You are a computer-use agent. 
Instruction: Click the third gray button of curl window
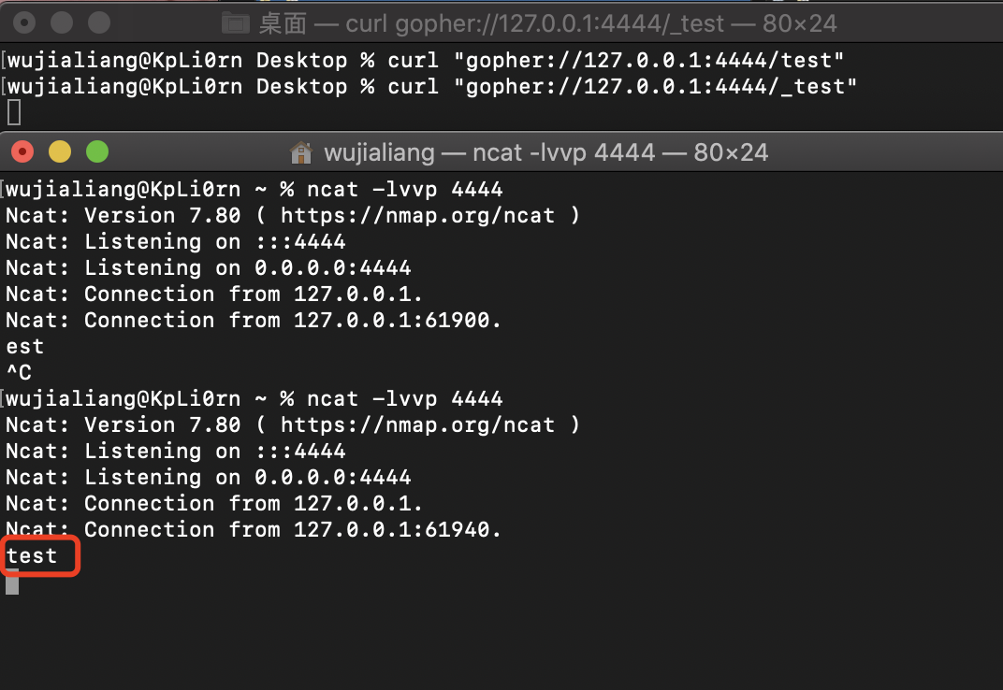pos(99,22)
